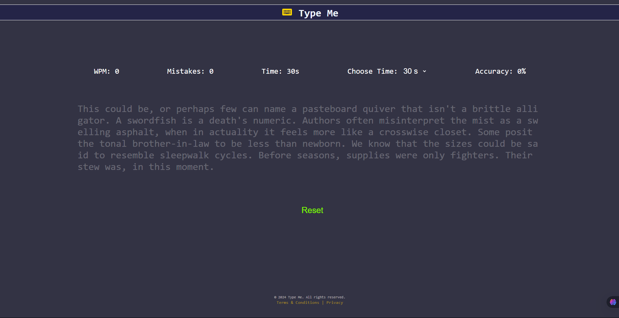Screen dimensions: 619x318
Task: Open the Privacy link in the footer
Action: click(x=334, y=303)
